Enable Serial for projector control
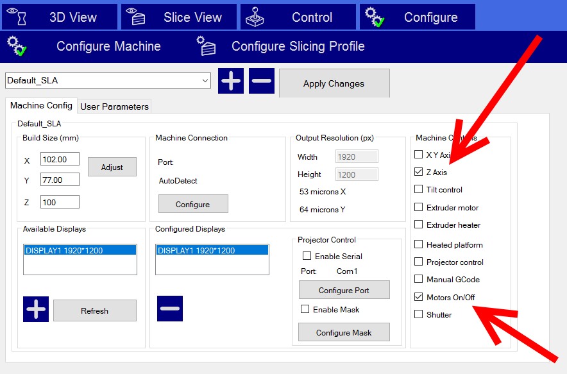The image size is (567, 374). [307, 256]
